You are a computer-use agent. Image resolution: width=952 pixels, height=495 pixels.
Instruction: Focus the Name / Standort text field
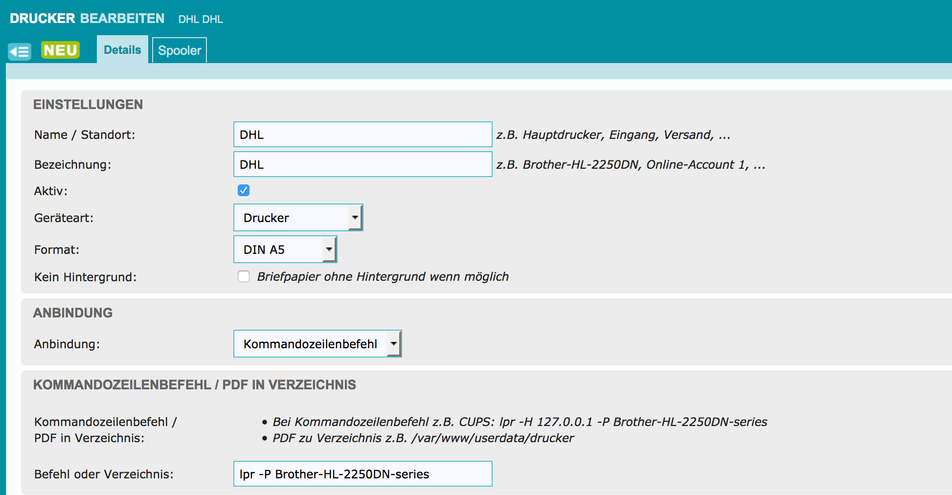coord(363,135)
